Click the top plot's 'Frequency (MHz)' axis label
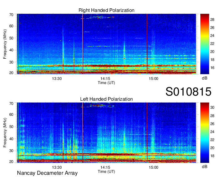 pyautogui.click(x=5, y=44)
